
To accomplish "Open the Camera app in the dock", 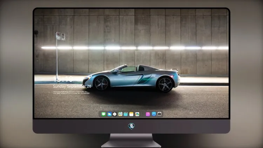I will 160,114.
